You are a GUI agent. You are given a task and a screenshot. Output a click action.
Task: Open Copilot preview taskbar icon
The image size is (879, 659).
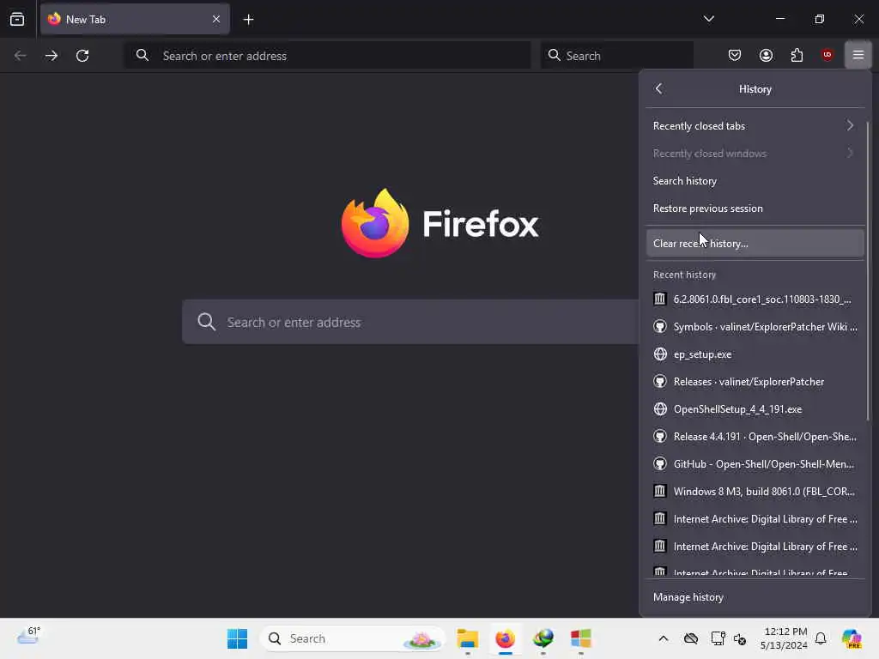pyautogui.click(x=852, y=638)
